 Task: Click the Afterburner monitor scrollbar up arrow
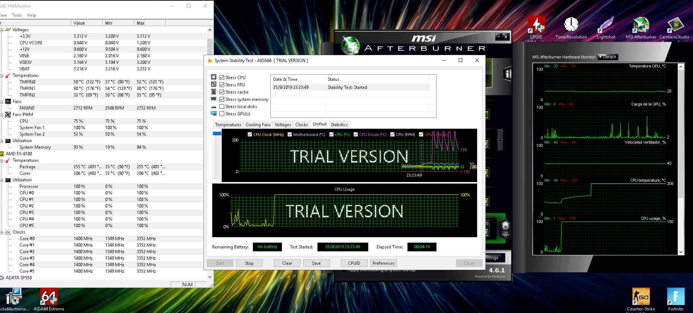[681, 67]
